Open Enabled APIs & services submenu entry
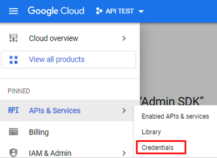Screen dimensions: 217x158 (175, 116)
